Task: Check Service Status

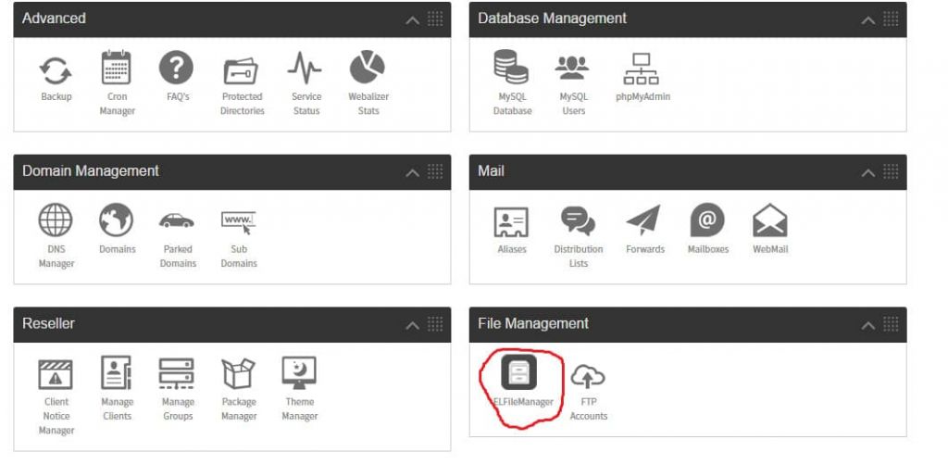Action: click(306, 84)
